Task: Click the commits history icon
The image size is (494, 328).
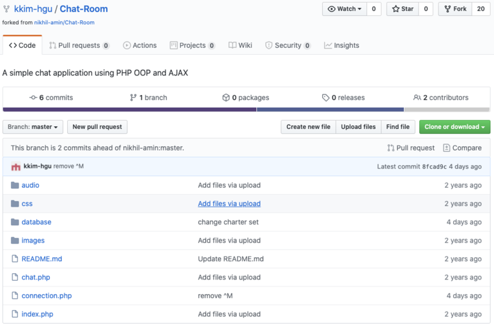Action: coord(33,98)
